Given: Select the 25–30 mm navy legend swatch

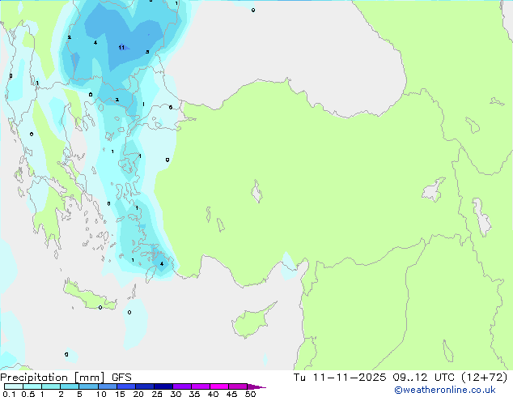Looking at the screenshot, I should tap(163, 386).
